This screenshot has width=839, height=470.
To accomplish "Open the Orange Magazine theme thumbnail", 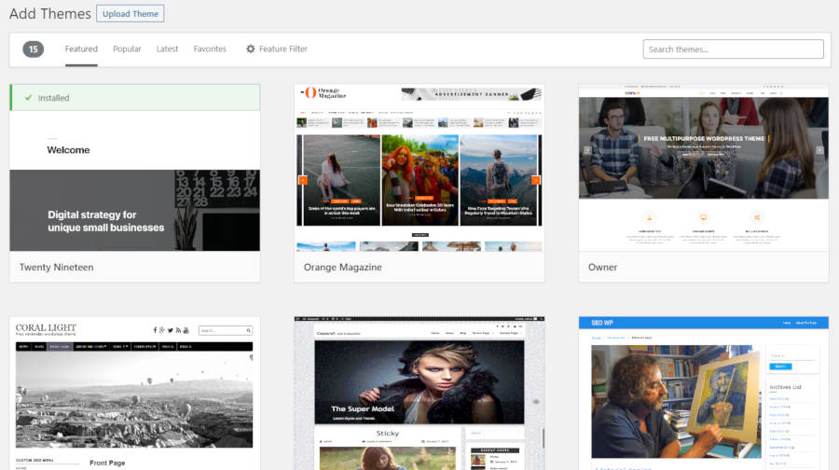I will (419, 168).
